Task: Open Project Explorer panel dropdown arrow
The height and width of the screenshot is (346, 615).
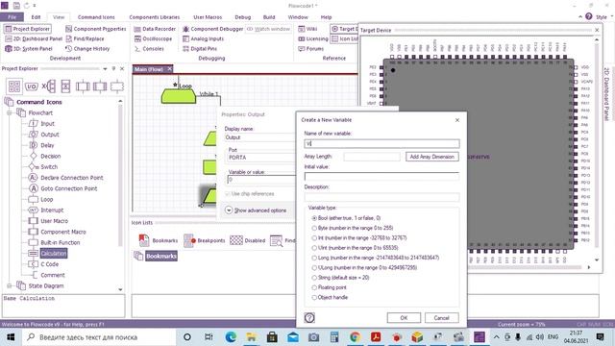Action: (105, 68)
